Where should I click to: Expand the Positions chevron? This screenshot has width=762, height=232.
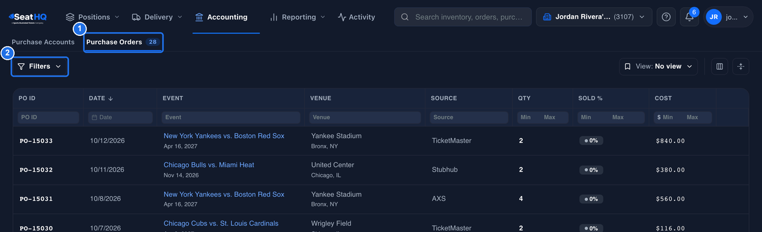(x=117, y=17)
